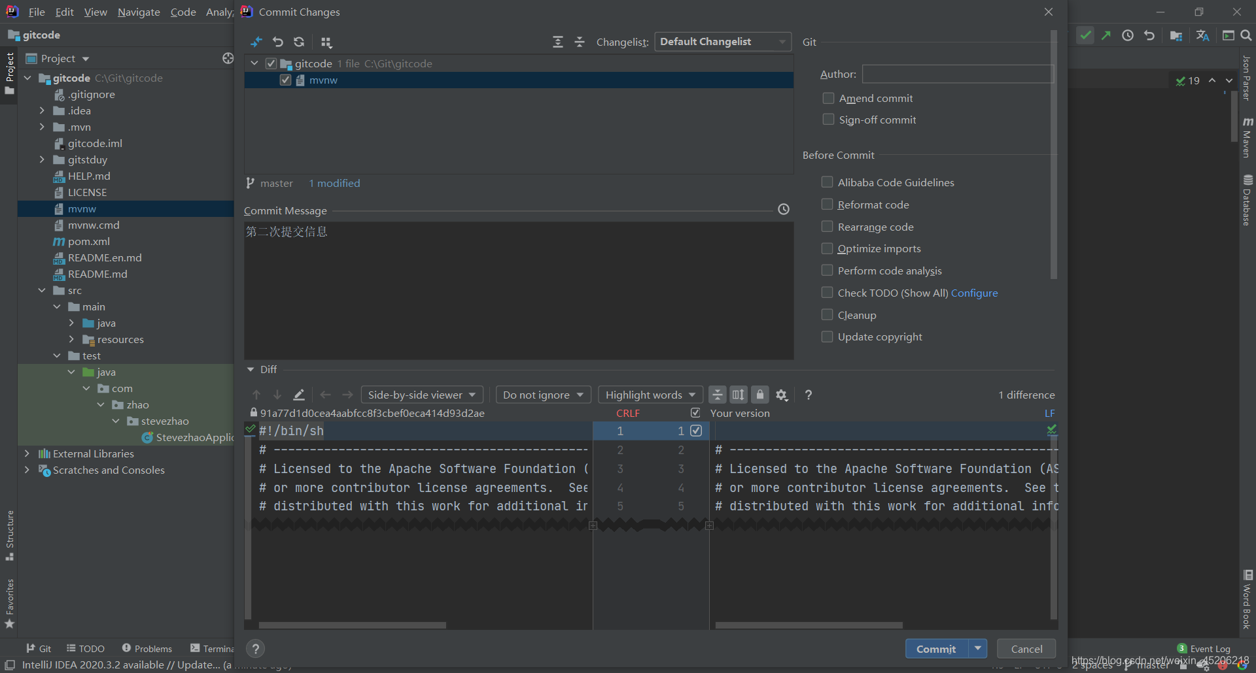
Task: Uncheck the mvnw file checkbox
Action: click(285, 80)
